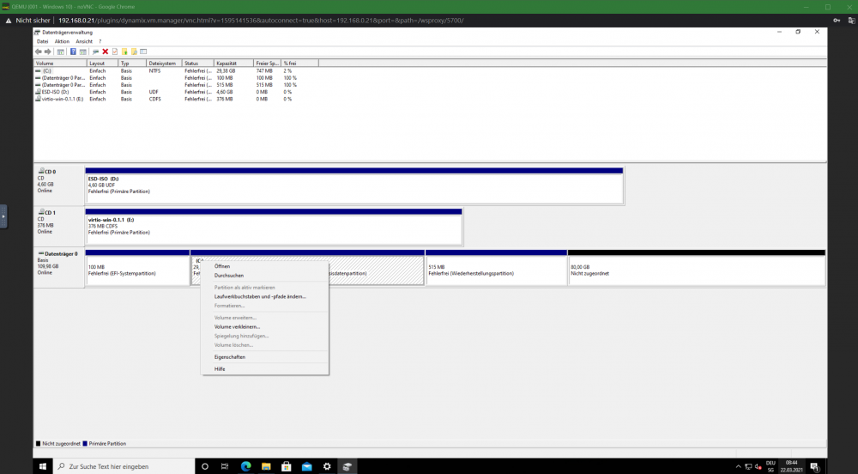
Task: Sort by the Dateisystem column header
Action: point(164,64)
